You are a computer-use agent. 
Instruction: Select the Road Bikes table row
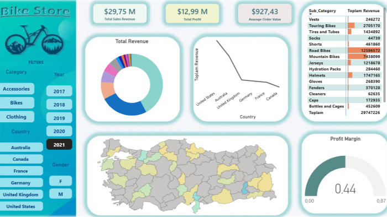coord(344,50)
